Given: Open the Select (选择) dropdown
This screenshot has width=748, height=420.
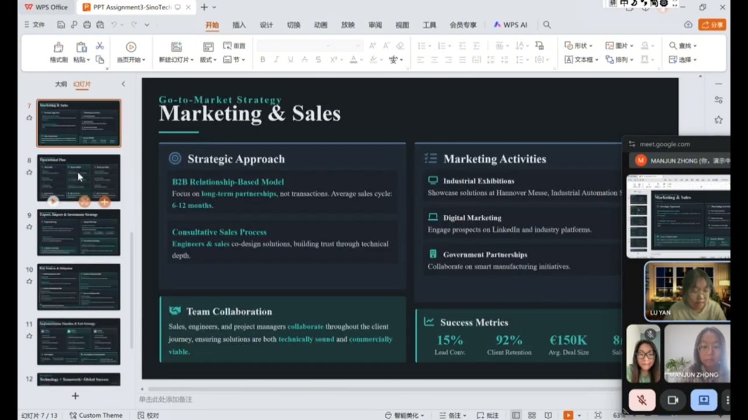Looking at the screenshot, I should [x=683, y=60].
